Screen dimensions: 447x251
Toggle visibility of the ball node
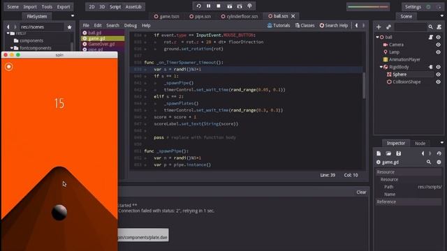pyautogui.click(x=439, y=37)
